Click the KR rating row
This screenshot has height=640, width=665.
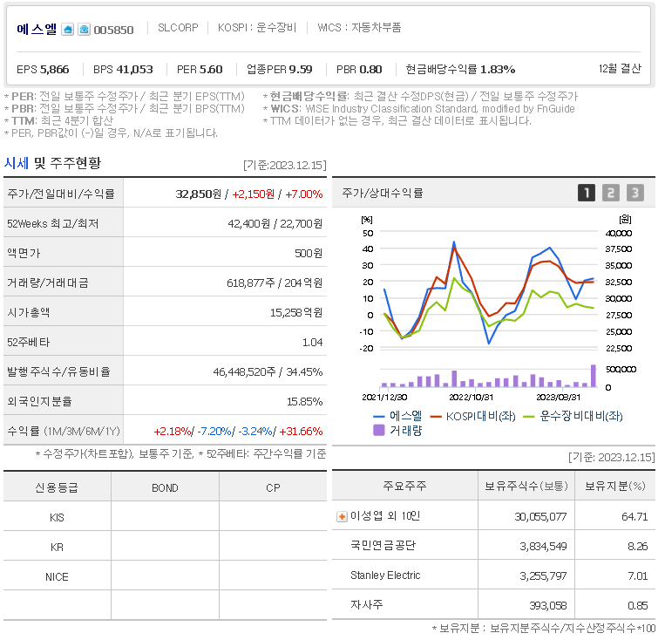coord(165,547)
